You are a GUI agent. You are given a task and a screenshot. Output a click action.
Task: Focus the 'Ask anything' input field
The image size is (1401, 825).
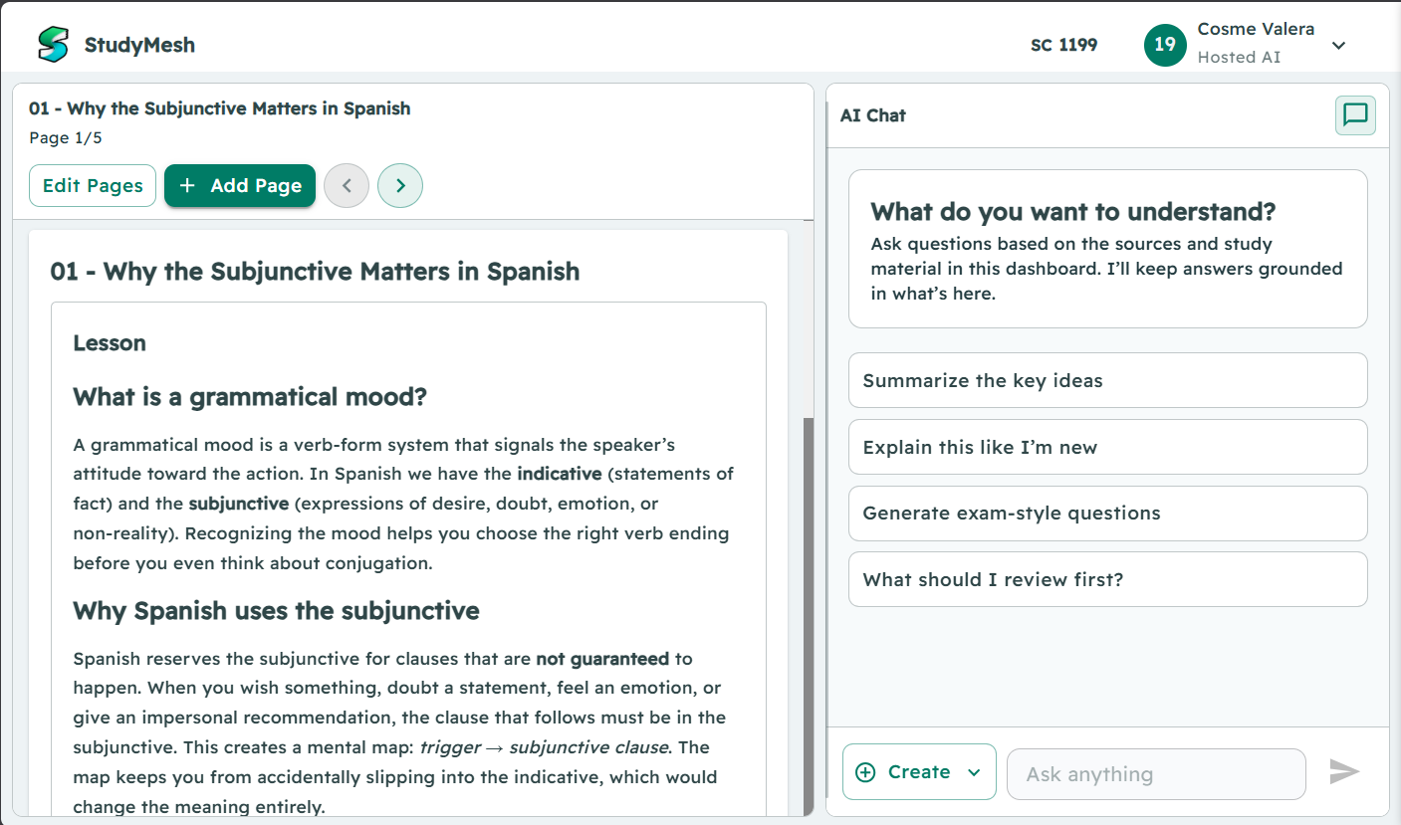tap(1156, 774)
